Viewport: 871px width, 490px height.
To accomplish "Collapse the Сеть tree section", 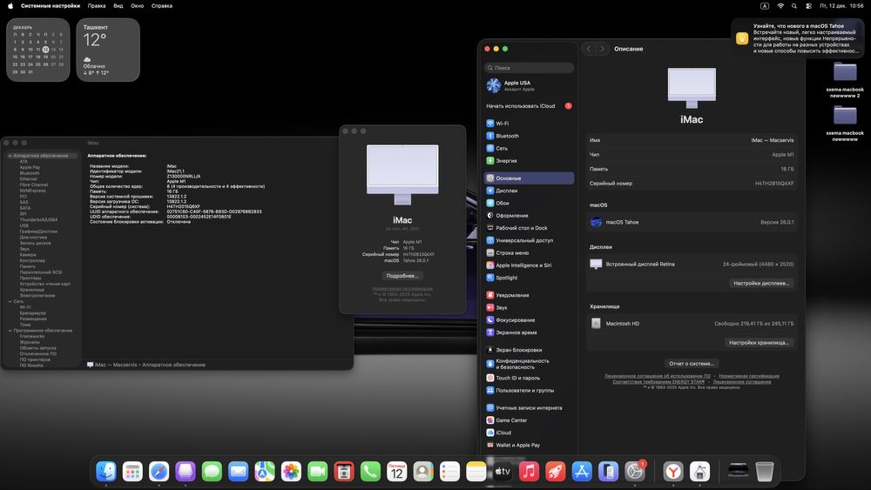I will pos(10,301).
